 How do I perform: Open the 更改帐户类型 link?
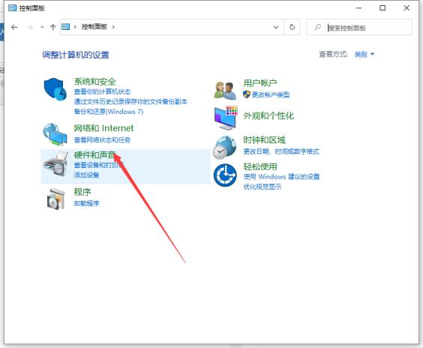click(271, 94)
